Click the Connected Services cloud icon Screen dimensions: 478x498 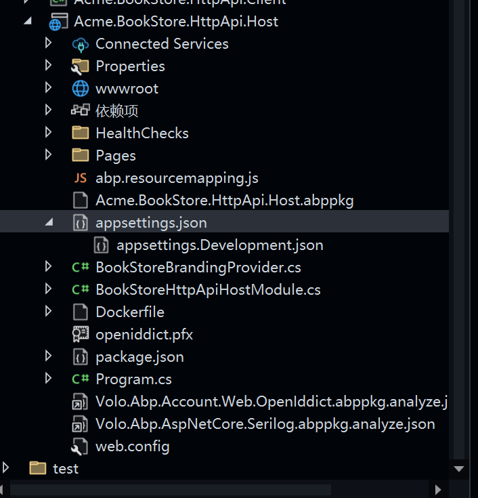click(x=81, y=44)
